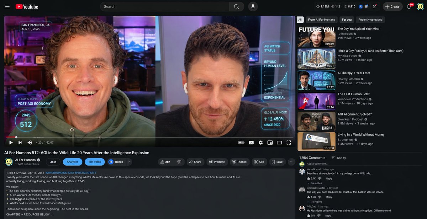Click the blue extension icon in stats bar
The image size is (427, 219).
pyautogui.click(x=360, y=6)
